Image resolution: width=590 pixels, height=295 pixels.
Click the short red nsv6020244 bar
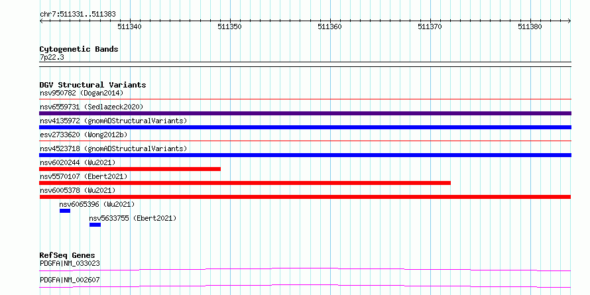(130, 169)
